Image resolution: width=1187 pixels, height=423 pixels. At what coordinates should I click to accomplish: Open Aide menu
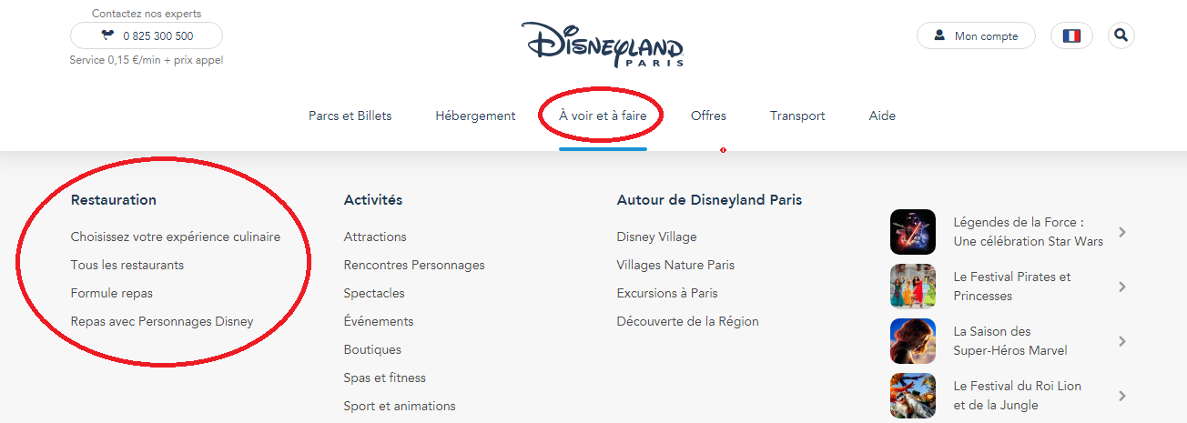(882, 116)
